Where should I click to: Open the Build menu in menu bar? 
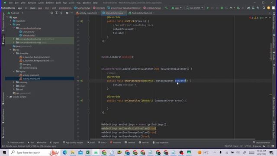point(58,3)
